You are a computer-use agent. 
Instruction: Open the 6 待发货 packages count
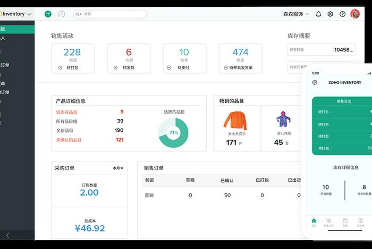pyautogui.click(x=129, y=52)
